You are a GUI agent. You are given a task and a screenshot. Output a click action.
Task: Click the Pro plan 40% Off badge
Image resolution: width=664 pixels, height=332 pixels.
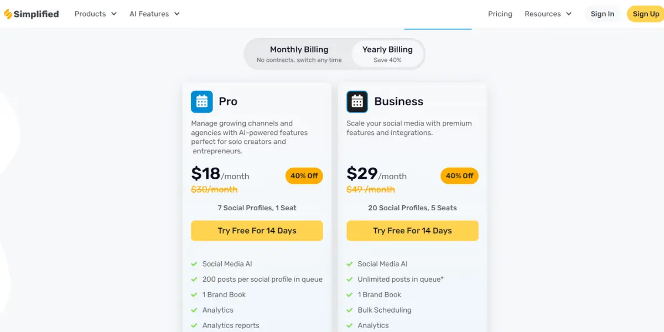304,176
